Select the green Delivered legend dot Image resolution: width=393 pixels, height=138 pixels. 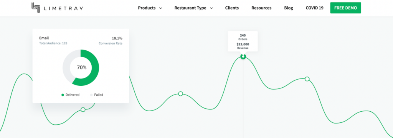click(63, 95)
